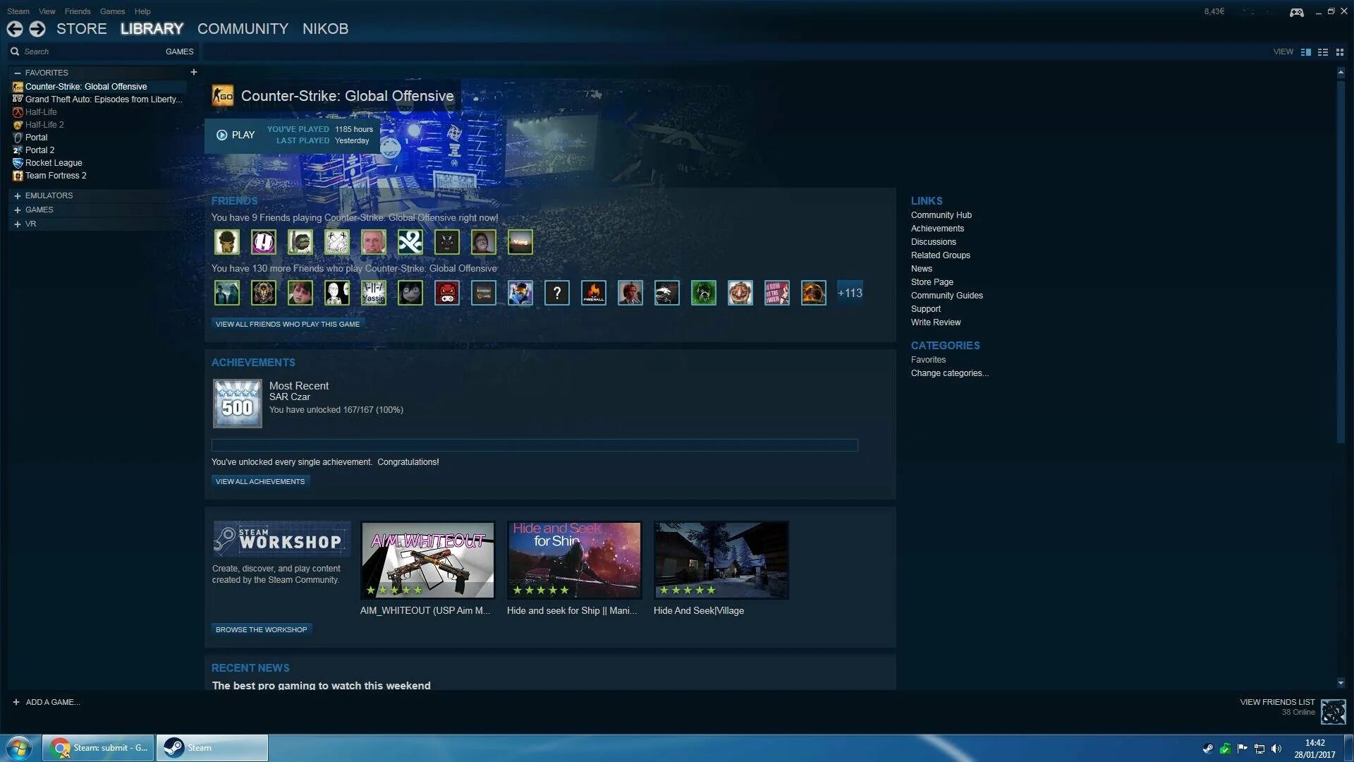Viewport: 1354px width, 762px height.
Task: Click the achievements progress bar
Action: pyautogui.click(x=534, y=445)
